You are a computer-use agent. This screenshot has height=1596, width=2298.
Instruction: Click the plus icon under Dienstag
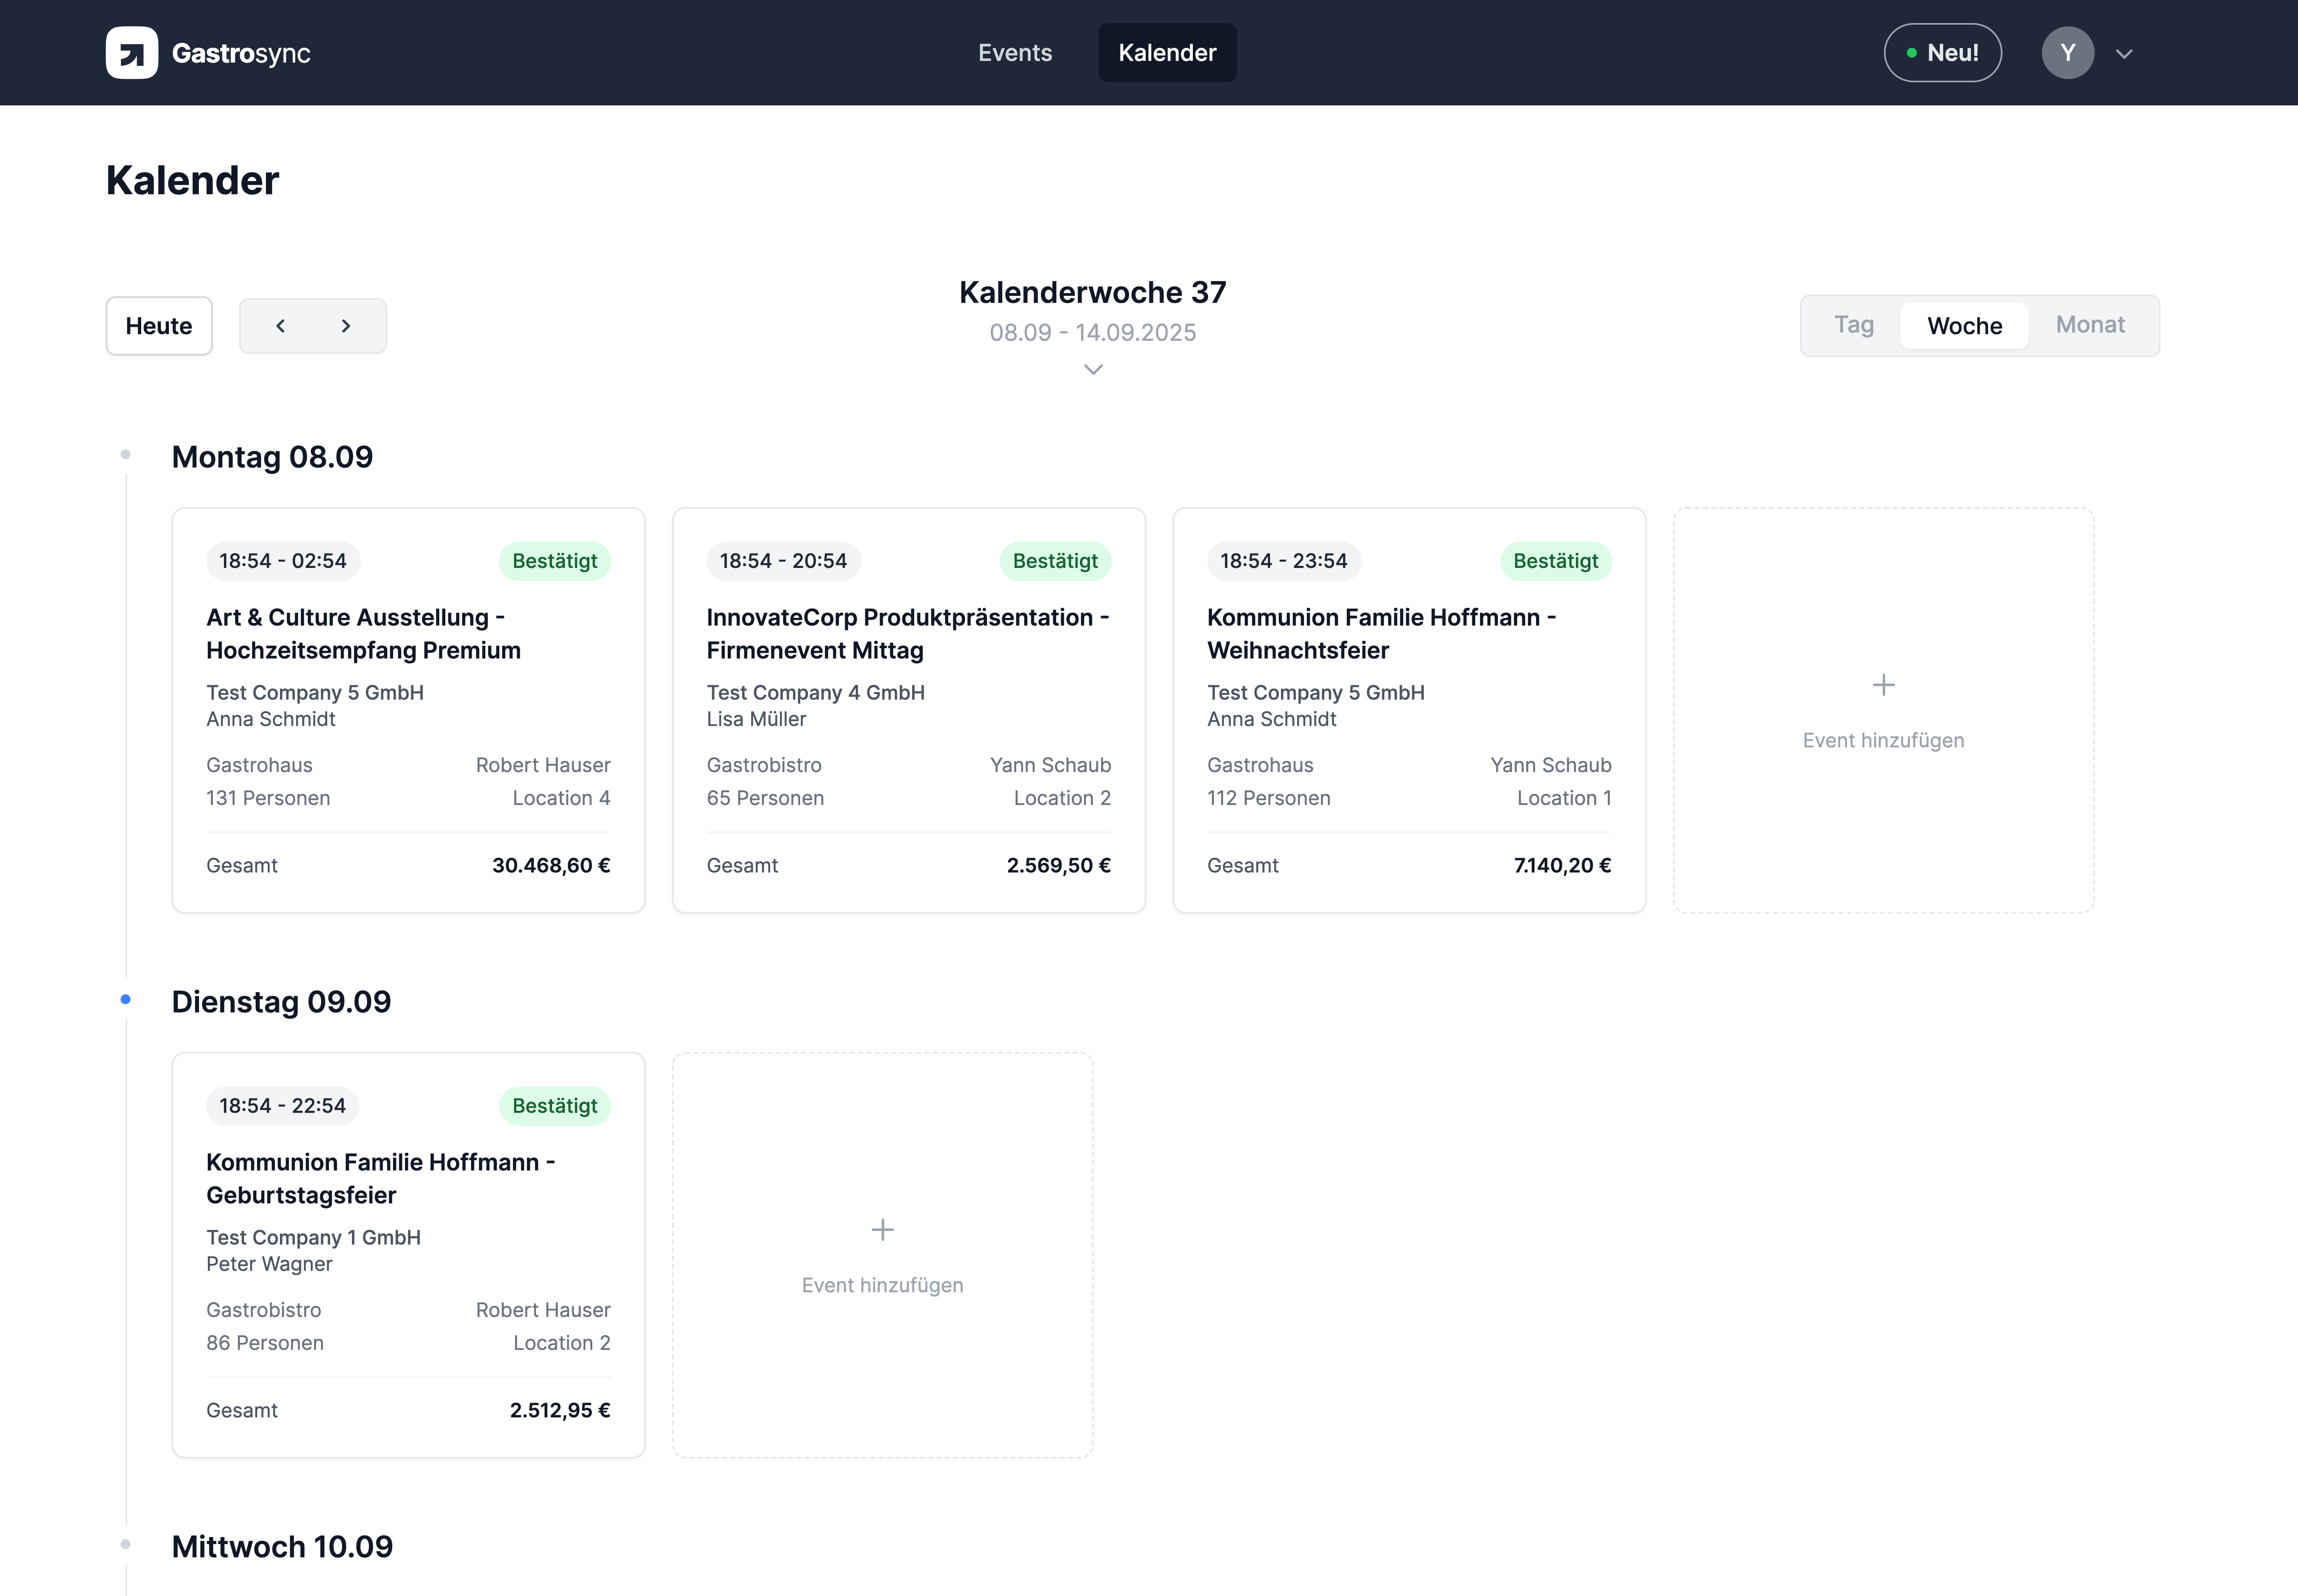tap(882, 1230)
